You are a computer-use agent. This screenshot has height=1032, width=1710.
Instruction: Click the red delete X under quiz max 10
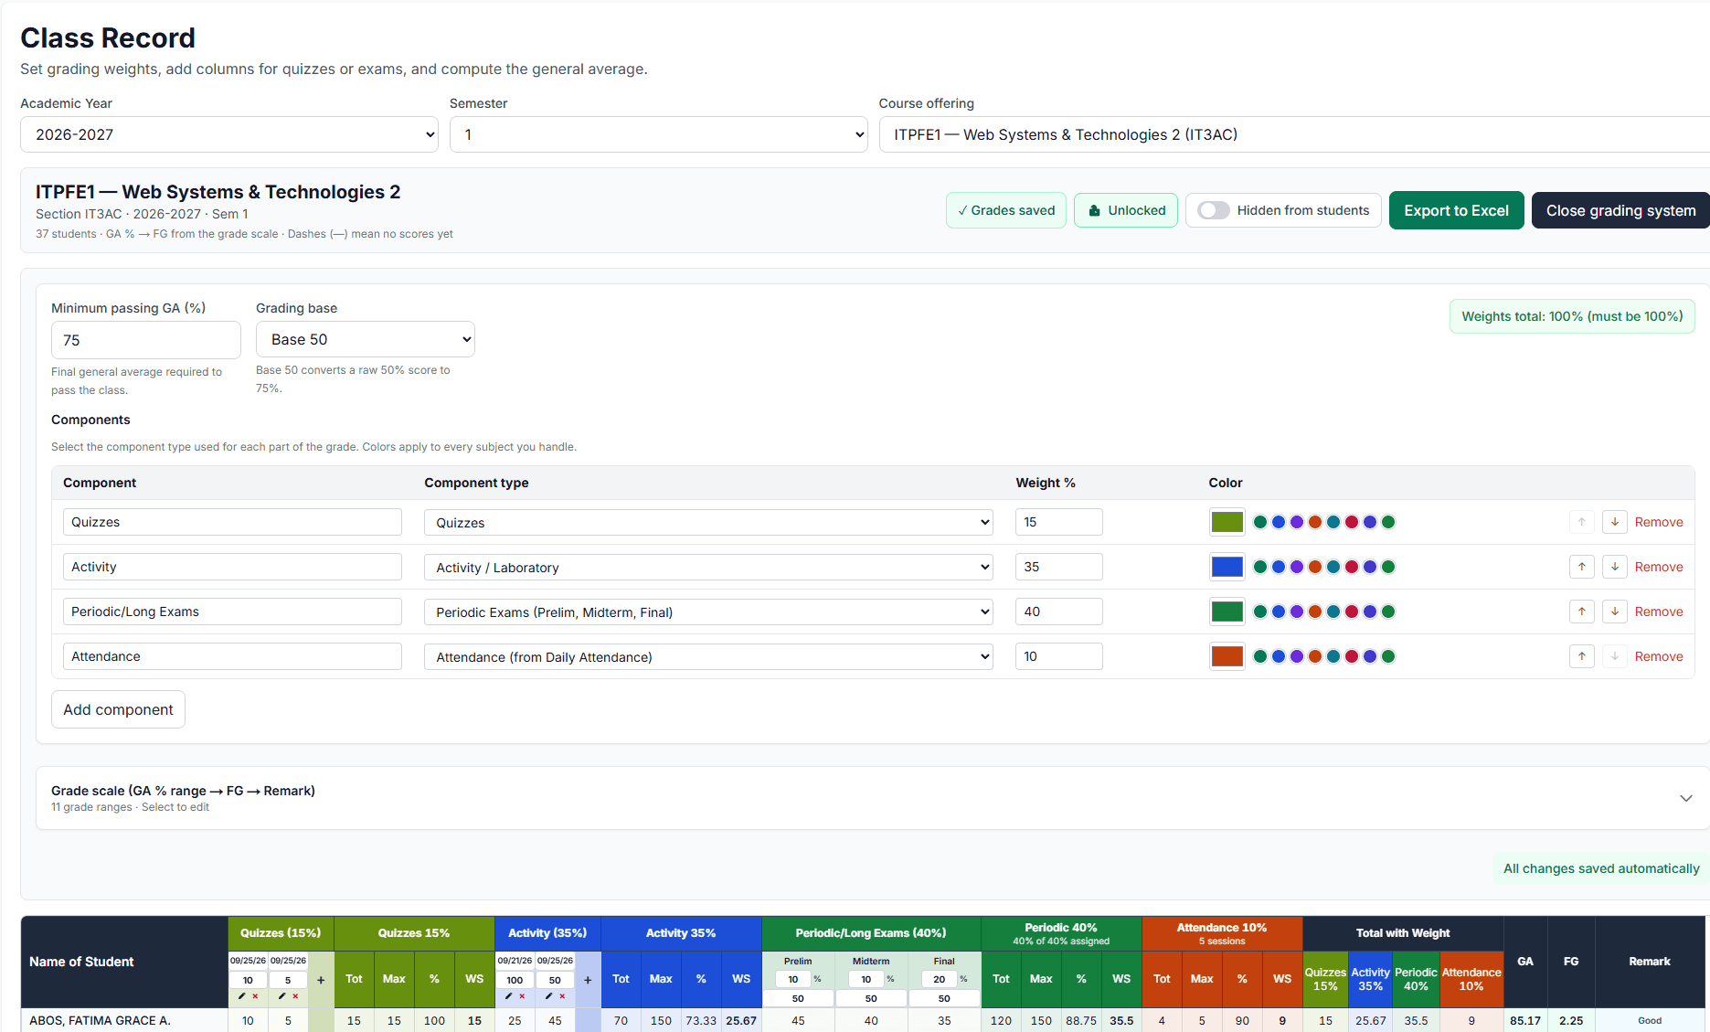pyautogui.click(x=255, y=996)
